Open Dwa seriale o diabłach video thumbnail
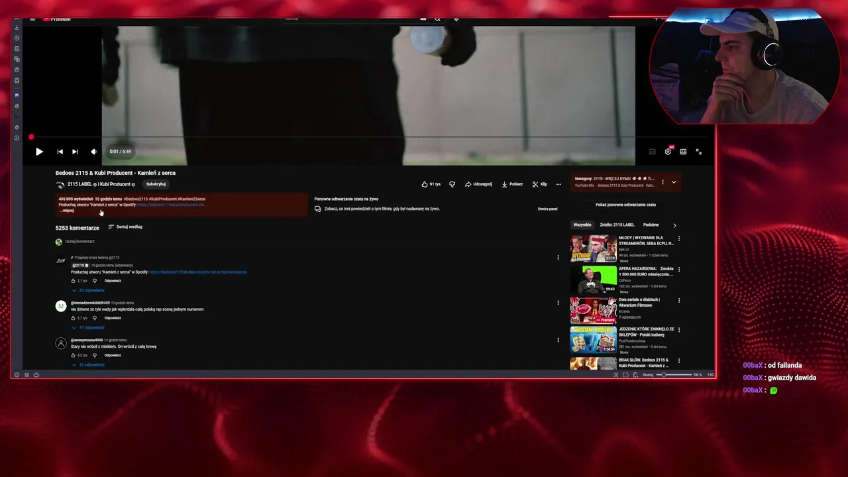This screenshot has height=477, width=848. tap(594, 310)
